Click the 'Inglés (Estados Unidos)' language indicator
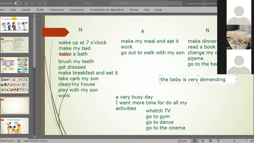Screen dimensions: 254x143 coord(36,141)
